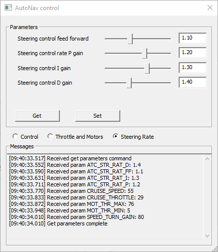Image resolution: width=218 pixels, height=252 pixels.
Task: Click the Get parameters complete log line
Action: point(58,223)
